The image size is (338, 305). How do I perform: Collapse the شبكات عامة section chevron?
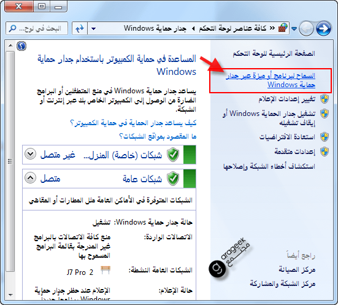tap(30, 178)
